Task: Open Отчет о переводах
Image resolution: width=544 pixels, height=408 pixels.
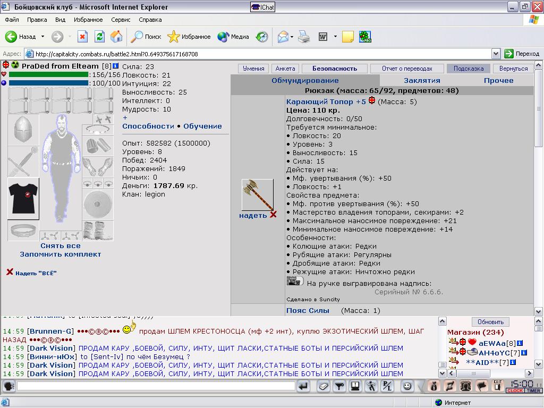Action: [x=407, y=69]
